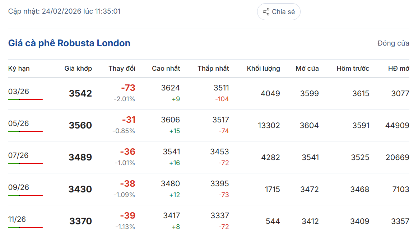Image resolution: width=418 pixels, height=238 pixels.
Task: Open the Giá cà phê Robusta London heading
Action: (x=69, y=43)
